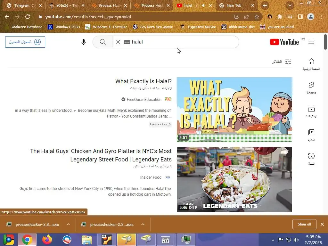Open the What Exactly Is Halal thumbnail
Image resolution: width=328 pixels, height=246 pixels.
[234, 110]
